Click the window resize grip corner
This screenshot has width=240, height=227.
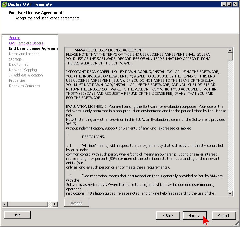point(236,224)
